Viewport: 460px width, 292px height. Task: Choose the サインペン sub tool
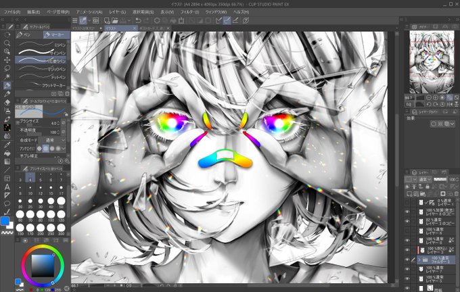point(41,53)
